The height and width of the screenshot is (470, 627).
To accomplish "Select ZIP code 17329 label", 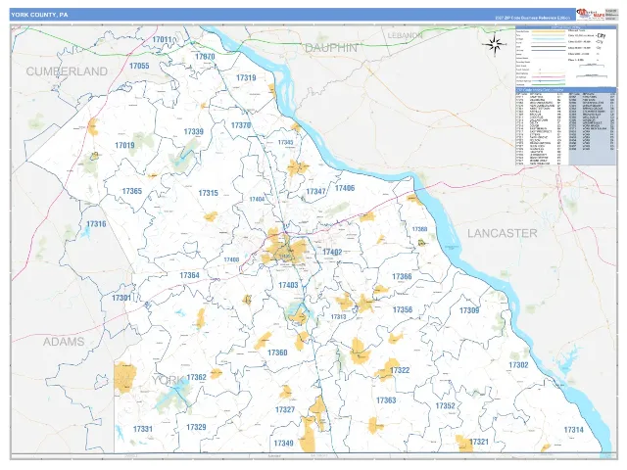I will coord(196,427).
